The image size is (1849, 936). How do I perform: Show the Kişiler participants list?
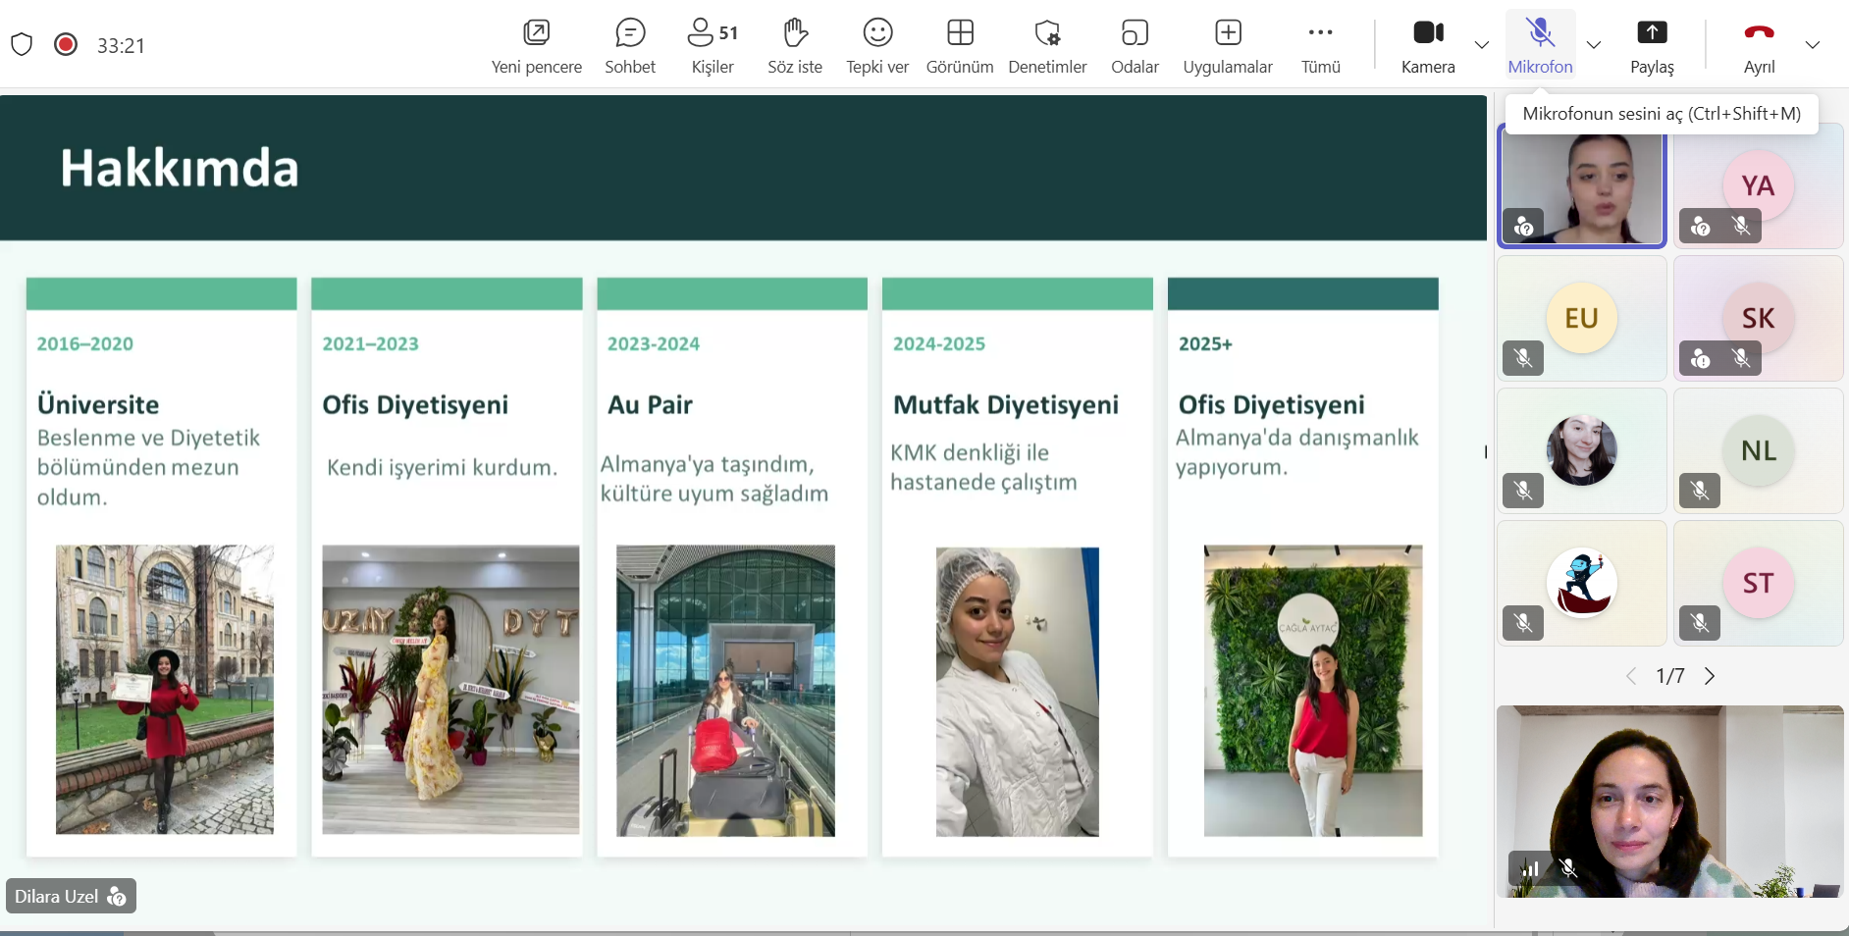[712, 45]
